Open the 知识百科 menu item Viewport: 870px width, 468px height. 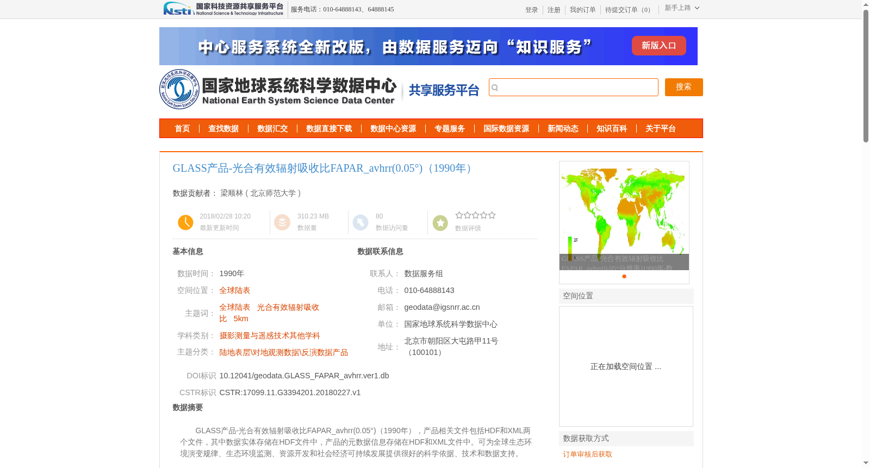[612, 129]
